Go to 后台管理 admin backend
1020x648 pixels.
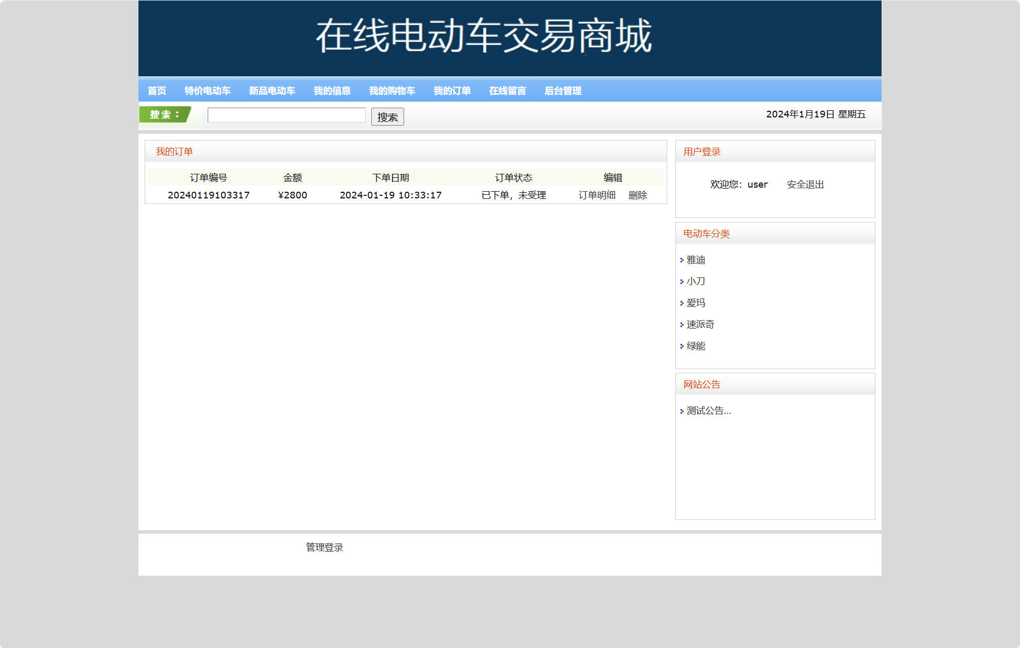coord(563,91)
